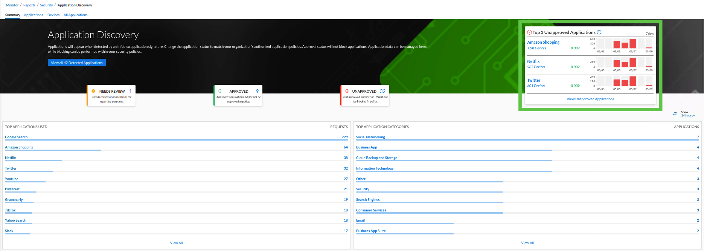Image resolution: width=704 pixels, height=251 pixels.
Task: Click the red Unapproved X icon on status card
Action: click(x=347, y=91)
